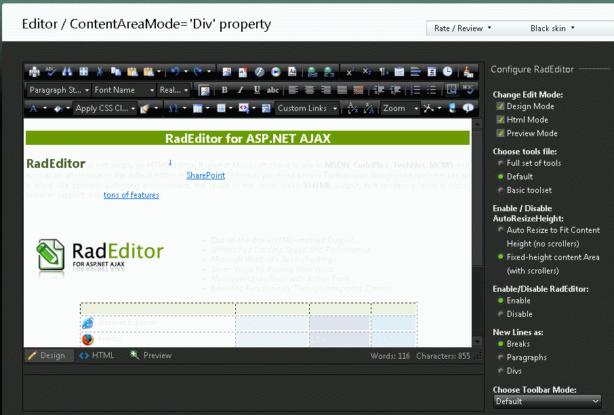This screenshot has width=614, height=415.
Task: Select Auto Resize to Fit Content
Action: click(x=500, y=230)
